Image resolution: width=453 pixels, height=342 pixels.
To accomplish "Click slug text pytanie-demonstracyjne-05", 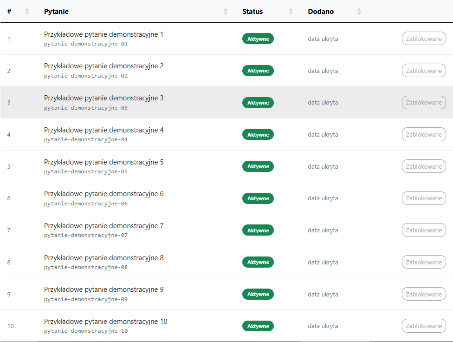I will tap(86, 171).
